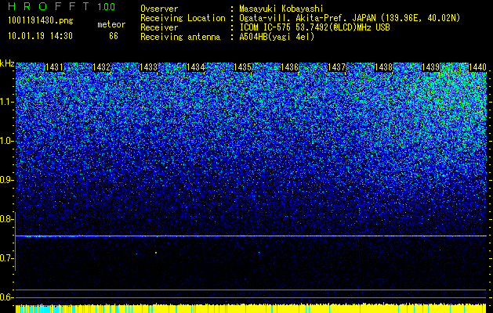The width and height of the screenshot is (493, 313).
Task: Click the 1436 time marker
Action: pyautogui.click(x=289, y=67)
